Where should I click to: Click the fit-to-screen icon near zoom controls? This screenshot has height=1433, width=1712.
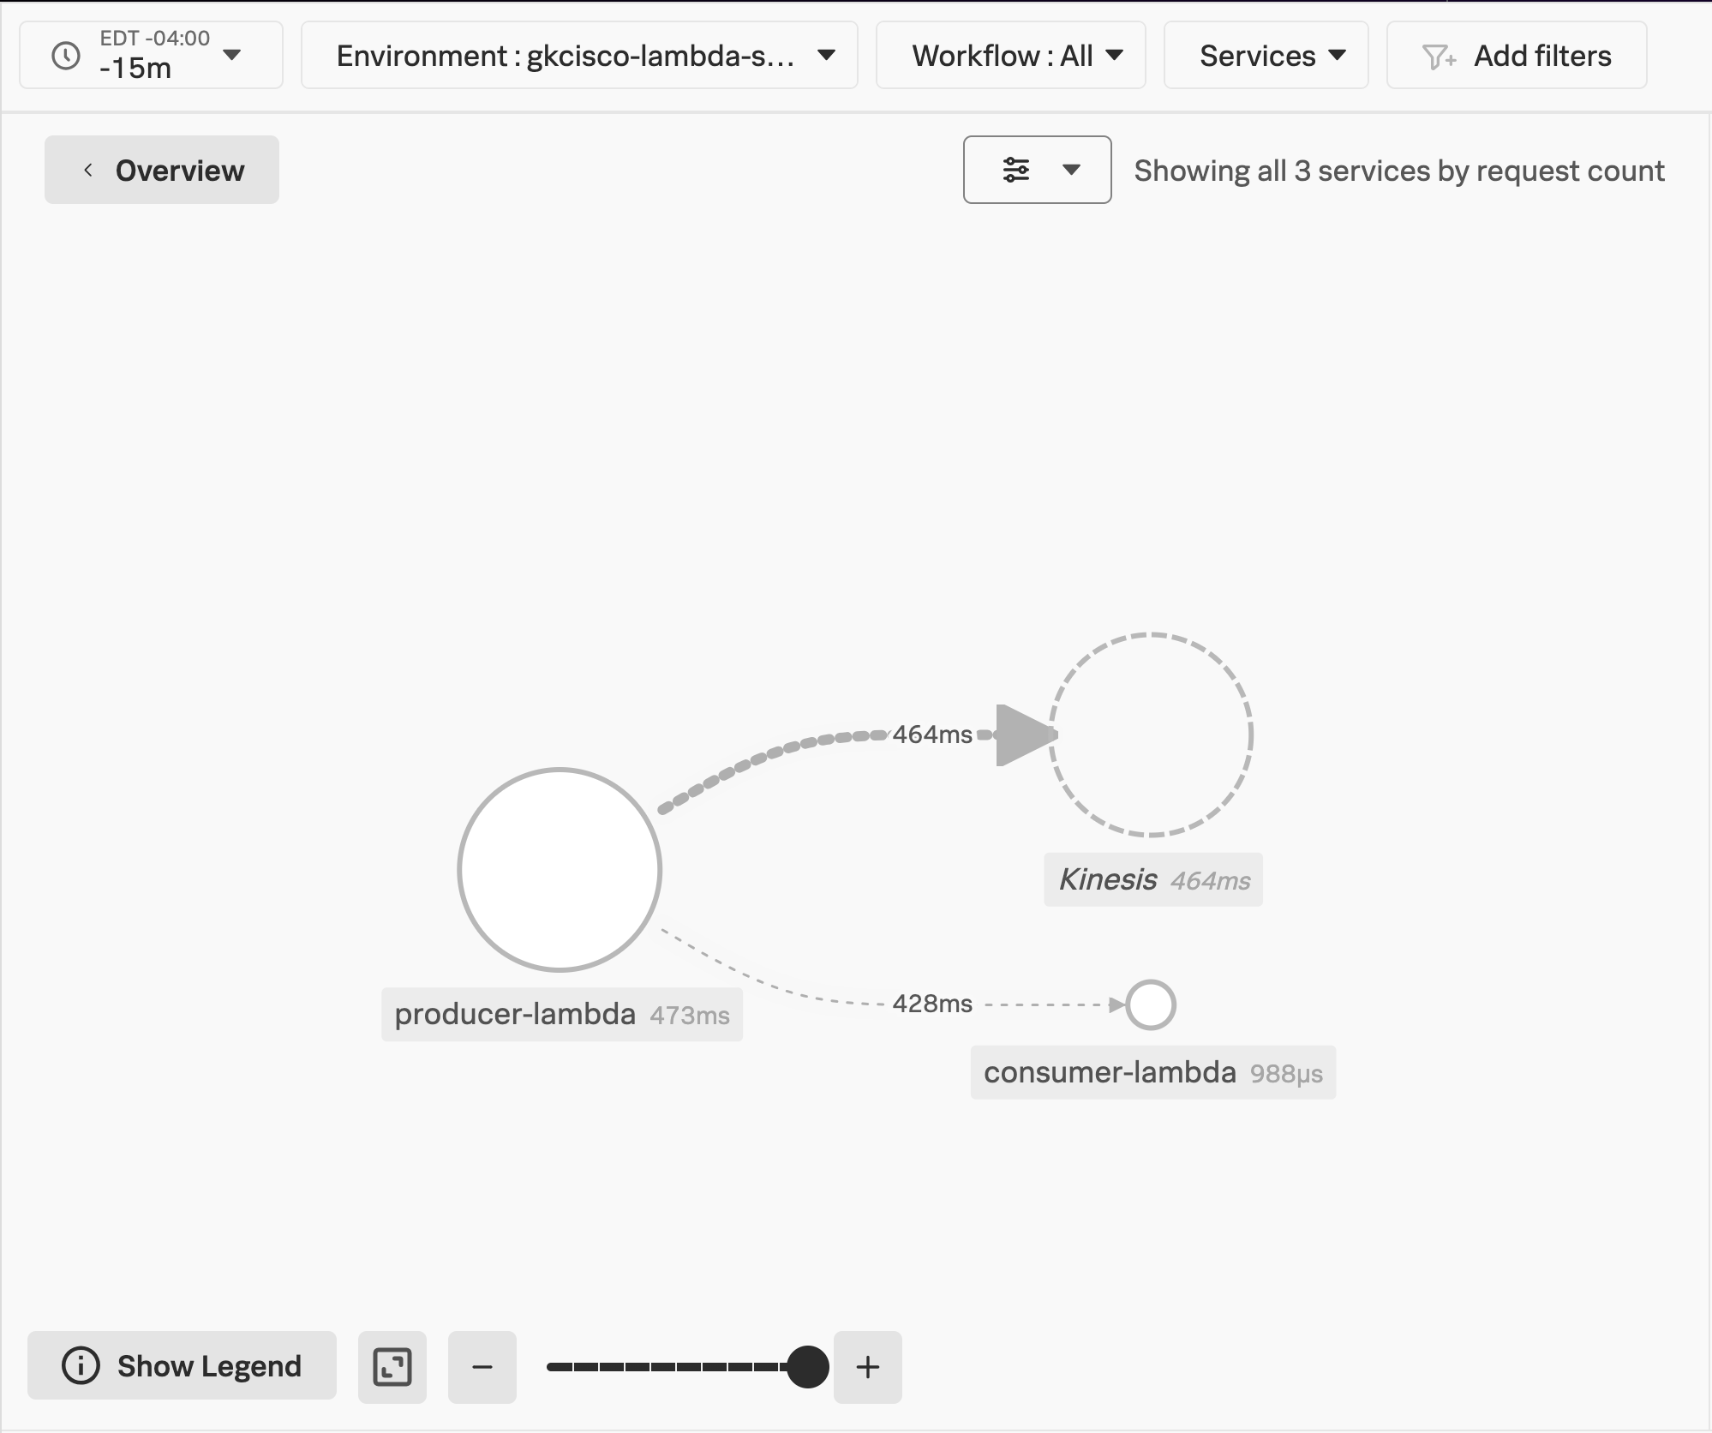click(392, 1367)
